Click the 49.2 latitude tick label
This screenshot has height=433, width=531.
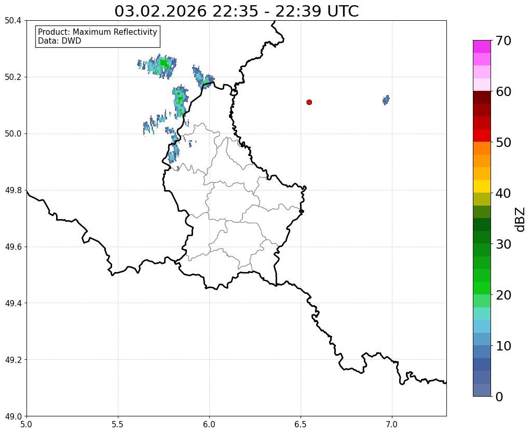click(x=13, y=360)
